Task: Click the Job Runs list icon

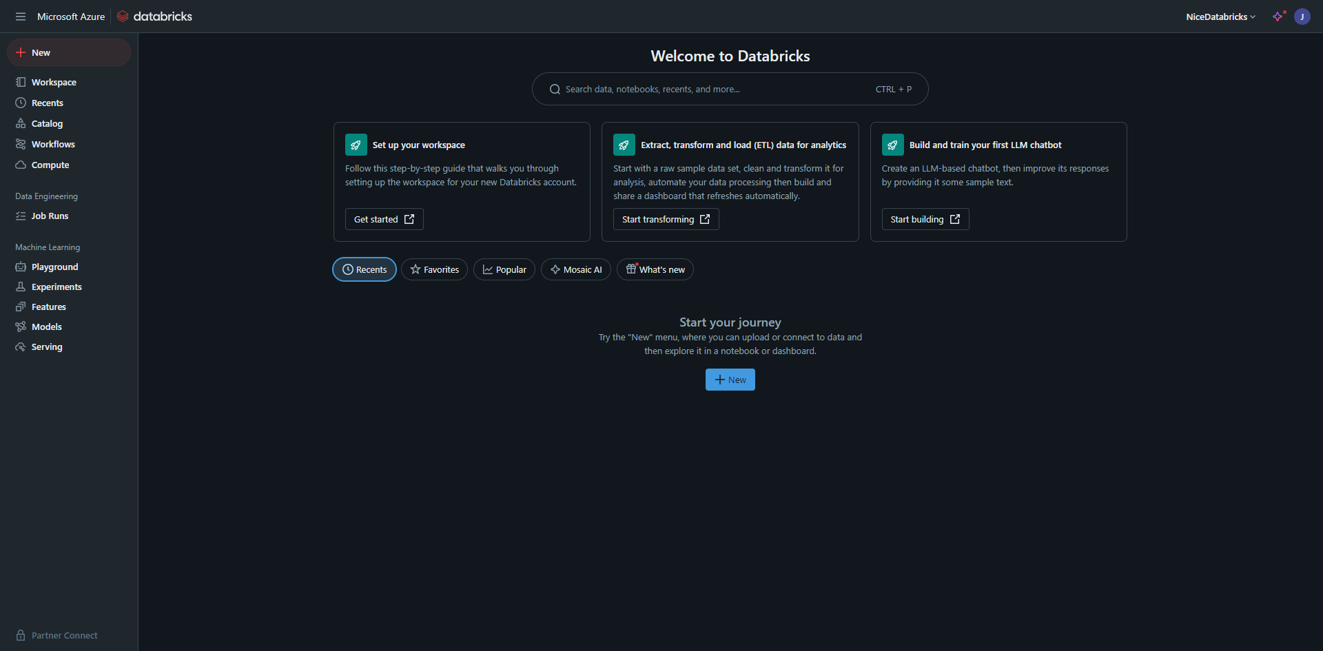Action: click(21, 216)
